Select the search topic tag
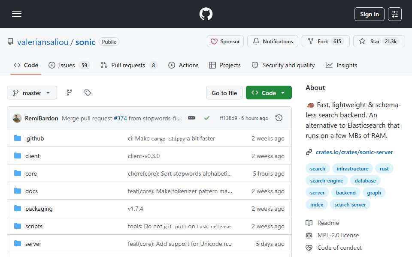 pos(318,169)
